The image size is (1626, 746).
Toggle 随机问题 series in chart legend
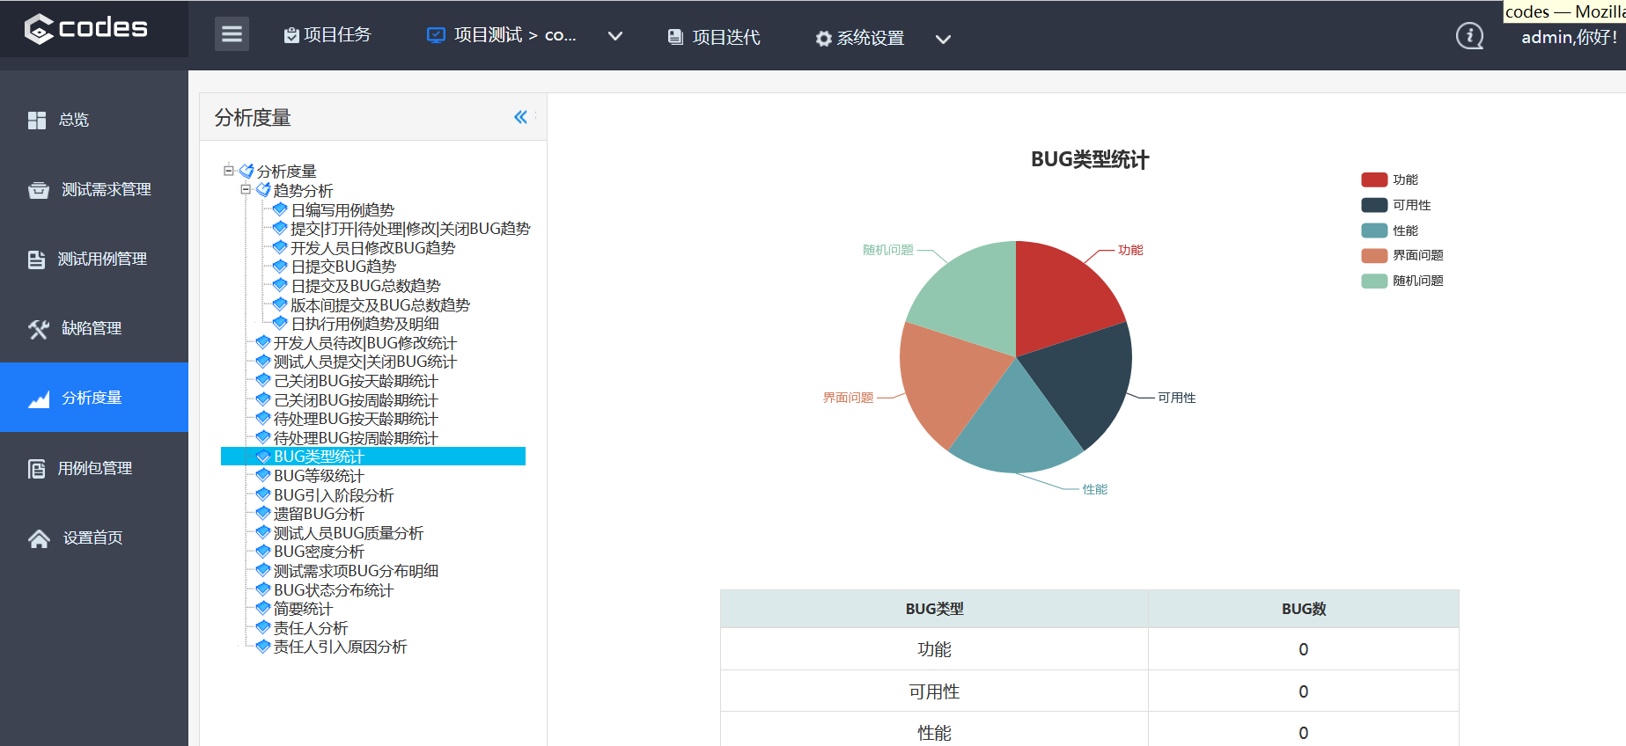coord(1402,281)
